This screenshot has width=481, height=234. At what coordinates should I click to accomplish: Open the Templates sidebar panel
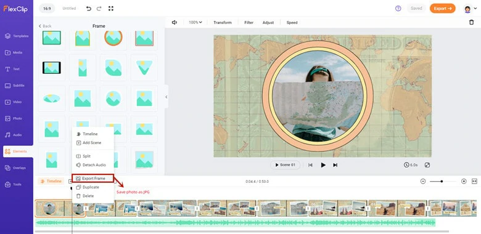coord(17,36)
